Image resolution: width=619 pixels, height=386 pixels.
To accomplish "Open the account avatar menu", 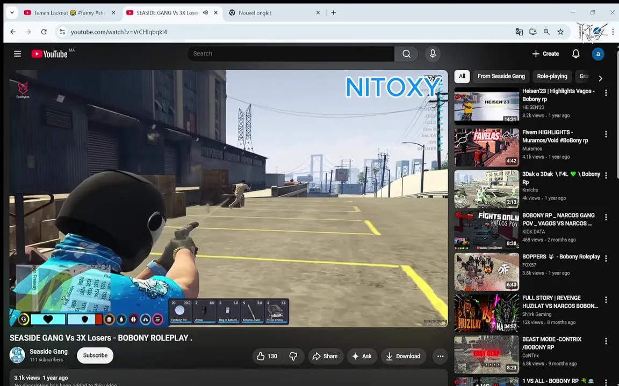I will [598, 54].
